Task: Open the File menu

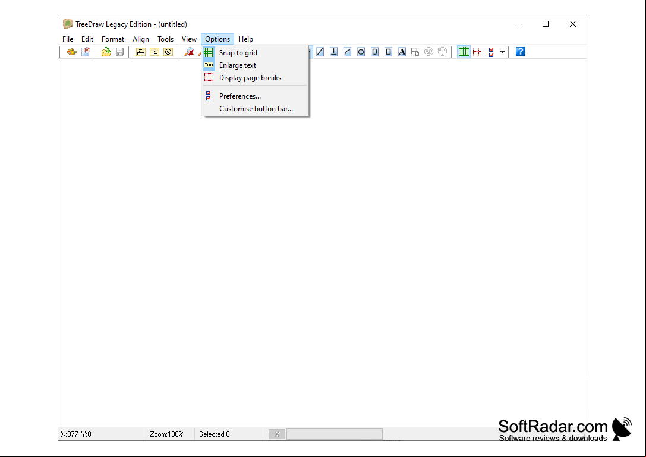Action: point(68,39)
